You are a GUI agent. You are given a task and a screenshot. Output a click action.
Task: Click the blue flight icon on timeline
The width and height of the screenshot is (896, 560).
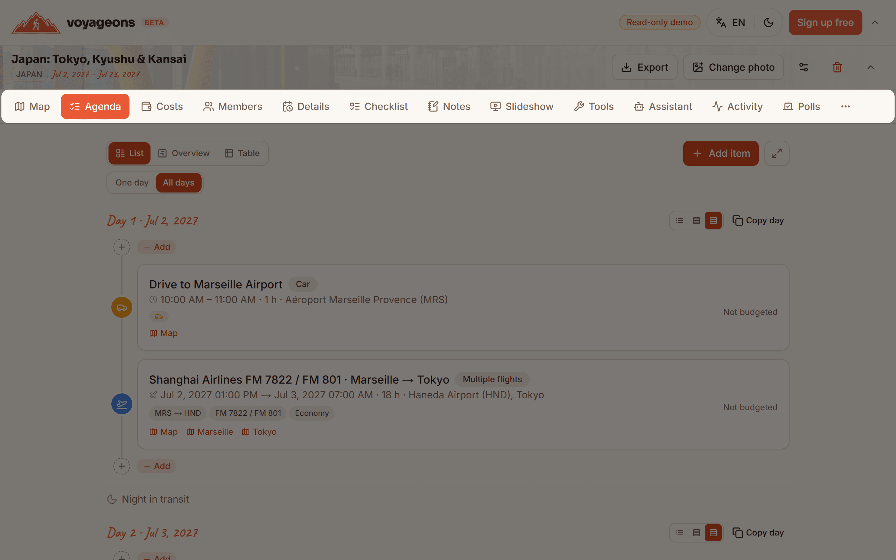pyautogui.click(x=122, y=404)
